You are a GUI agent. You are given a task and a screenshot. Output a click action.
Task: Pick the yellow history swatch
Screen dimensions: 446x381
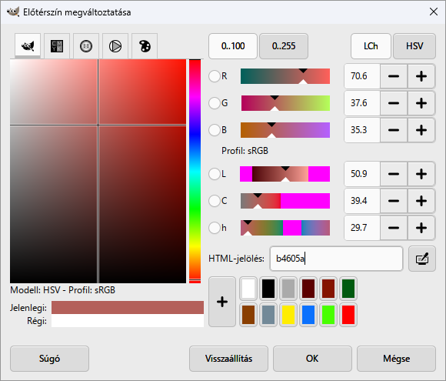tap(288, 315)
